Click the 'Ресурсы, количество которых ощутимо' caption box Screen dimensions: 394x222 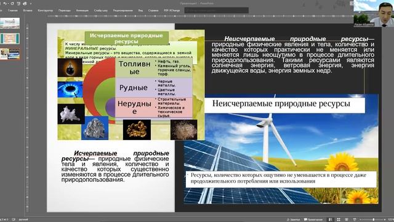pyautogui.click(x=281, y=179)
